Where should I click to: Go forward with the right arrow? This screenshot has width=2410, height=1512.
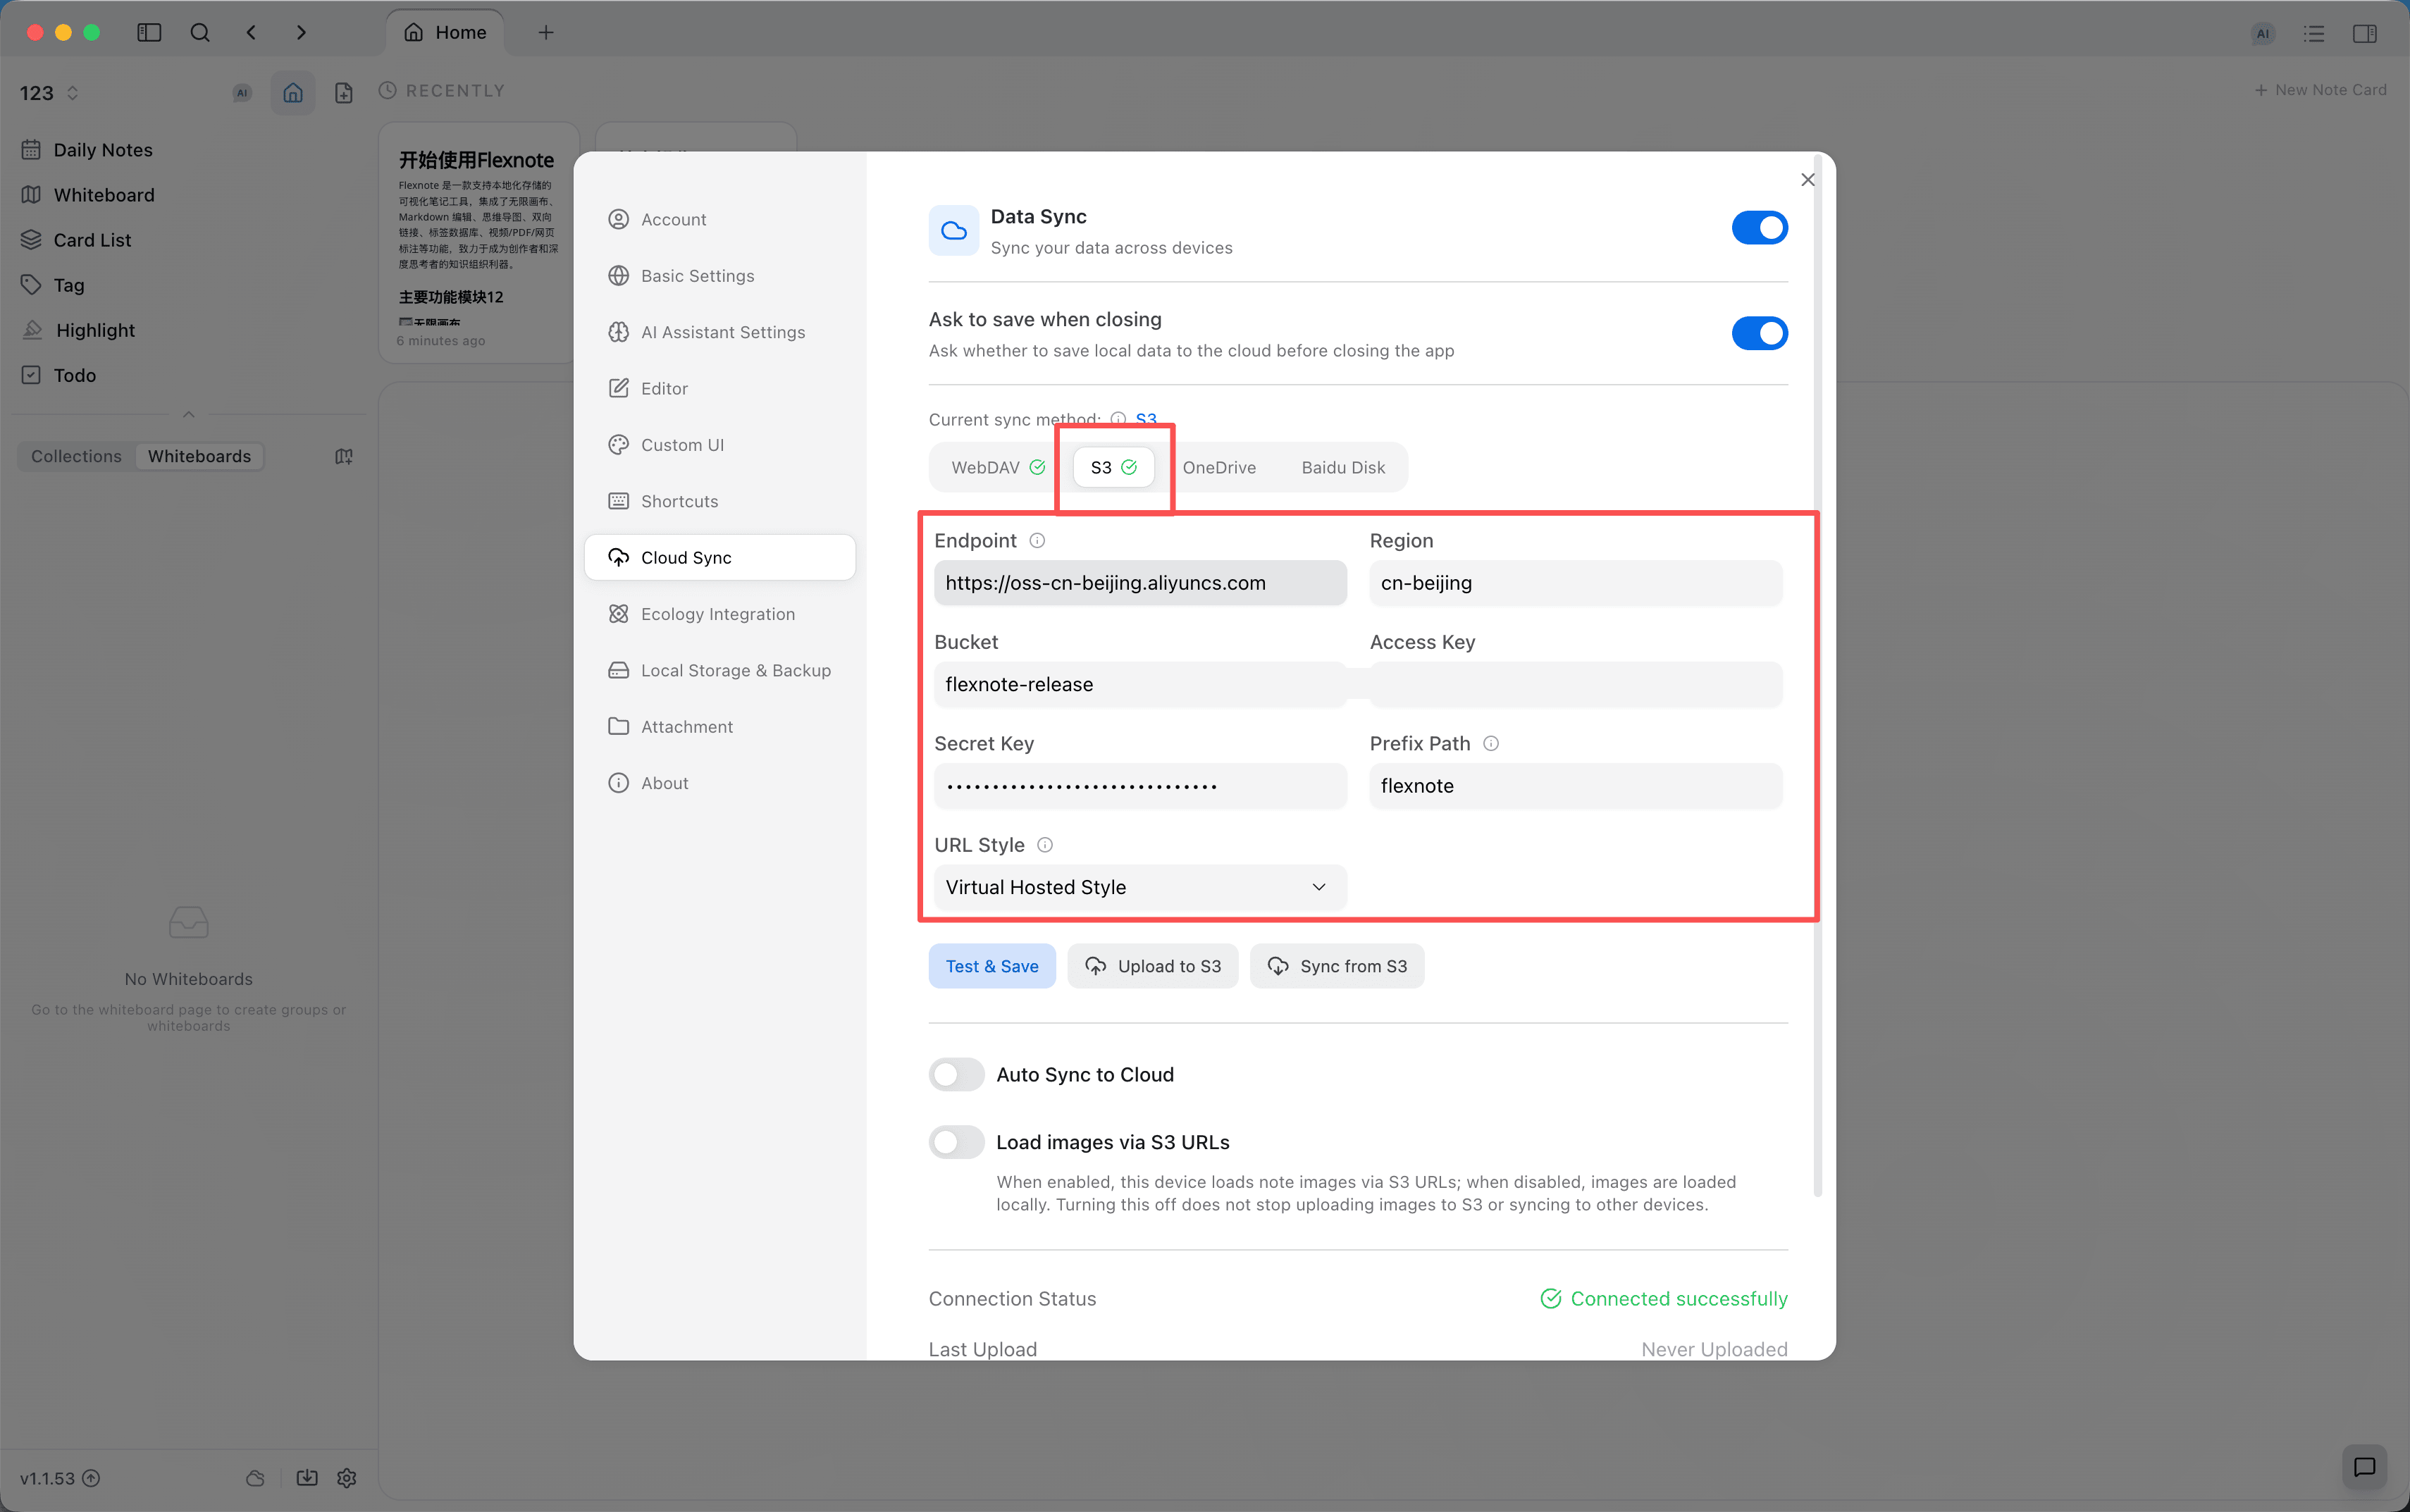[x=301, y=33]
